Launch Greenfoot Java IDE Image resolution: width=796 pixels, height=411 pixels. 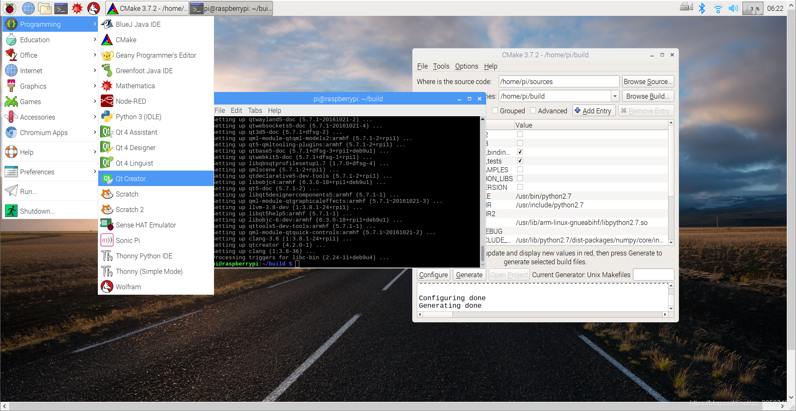(x=156, y=71)
